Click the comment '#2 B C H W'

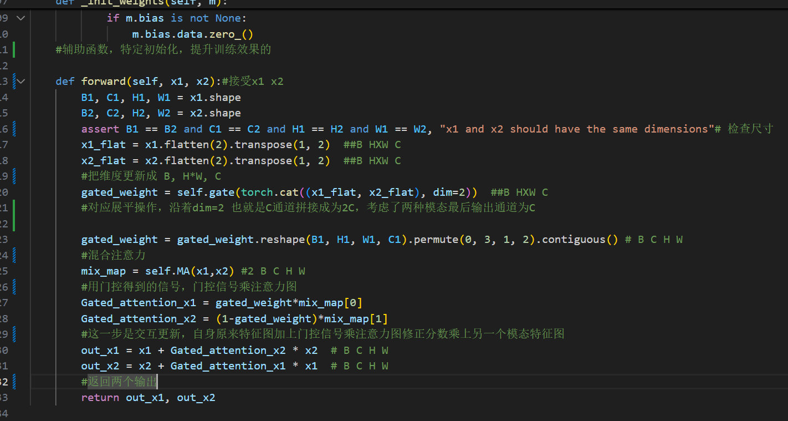click(273, 271)
